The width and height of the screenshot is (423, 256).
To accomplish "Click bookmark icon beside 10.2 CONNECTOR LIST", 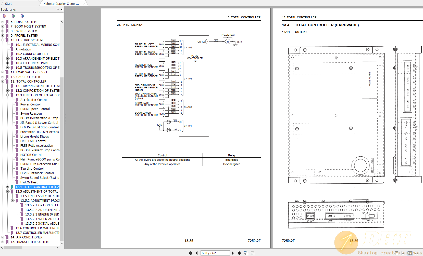I will [12, 54].
